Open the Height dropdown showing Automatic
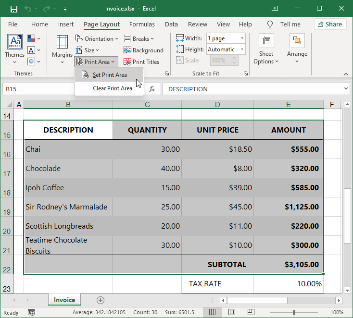This screenshot has width=353, height=318. click(x=242, y=49)
